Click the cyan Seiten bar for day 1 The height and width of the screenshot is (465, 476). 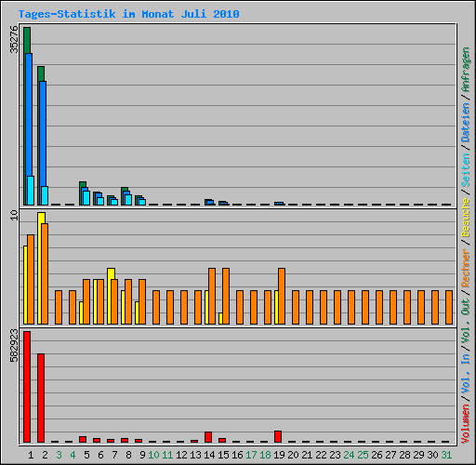point(31,191)
